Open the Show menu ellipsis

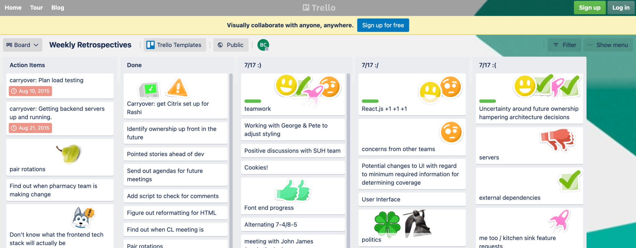coord(590,45)
